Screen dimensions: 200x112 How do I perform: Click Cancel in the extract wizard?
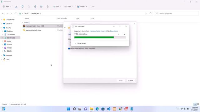coord(131,81)
